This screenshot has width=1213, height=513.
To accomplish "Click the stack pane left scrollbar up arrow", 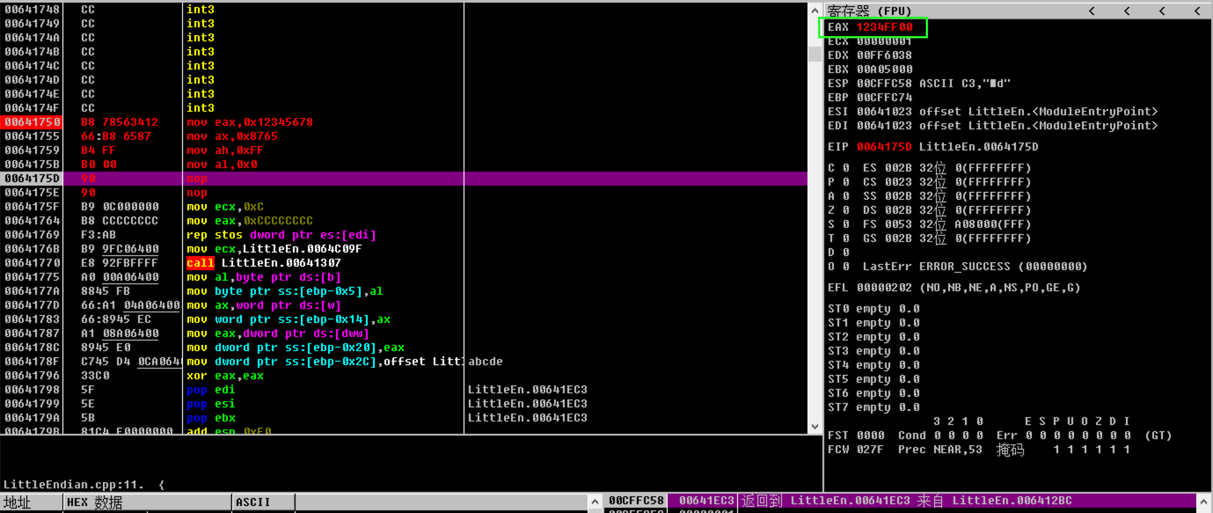I will pos(595,502).
